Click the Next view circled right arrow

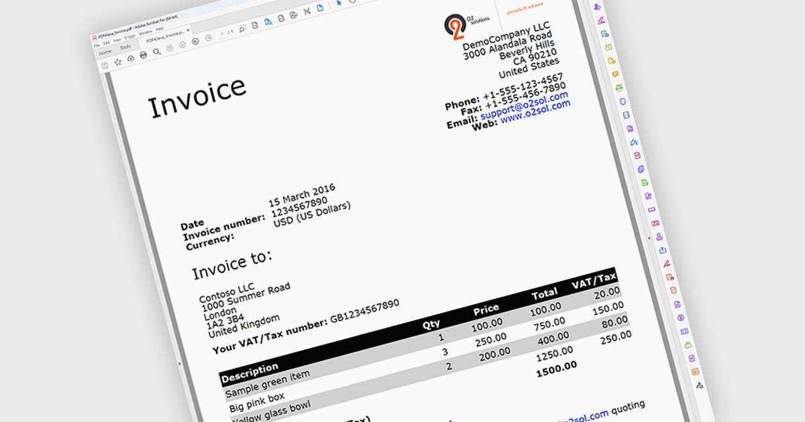(209, 38)
